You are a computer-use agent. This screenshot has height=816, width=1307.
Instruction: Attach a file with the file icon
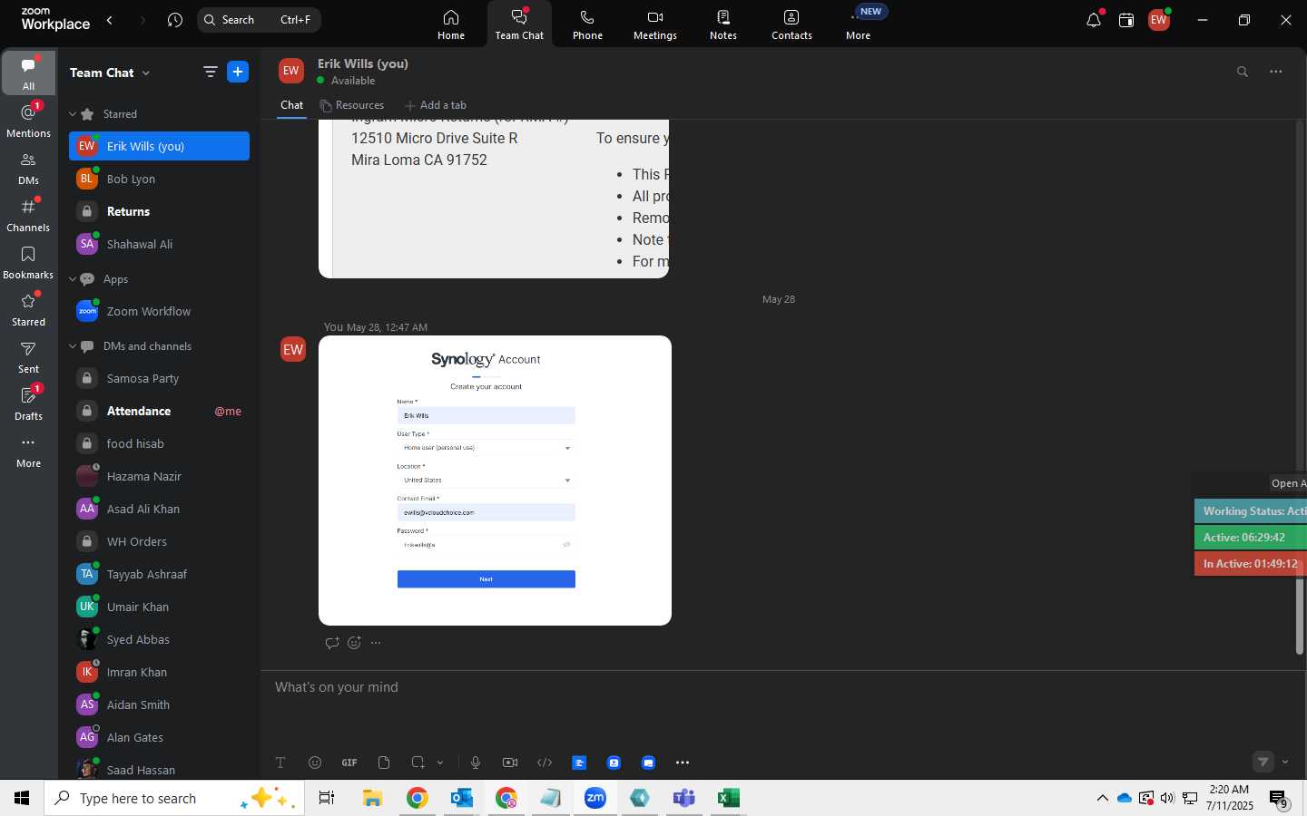[x=384, y=763]
